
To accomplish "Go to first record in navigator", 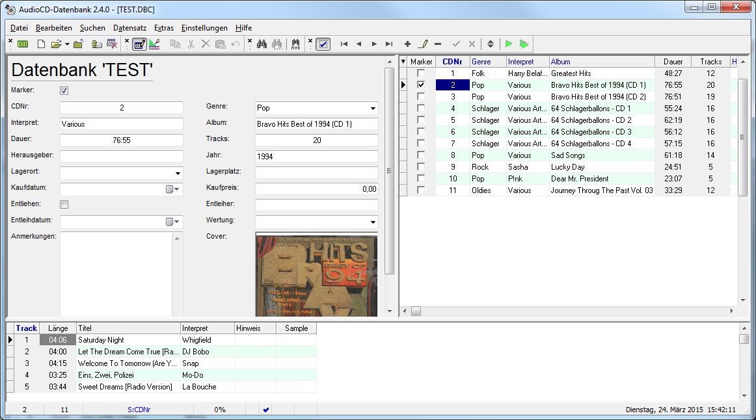I will tap(344, 44).
